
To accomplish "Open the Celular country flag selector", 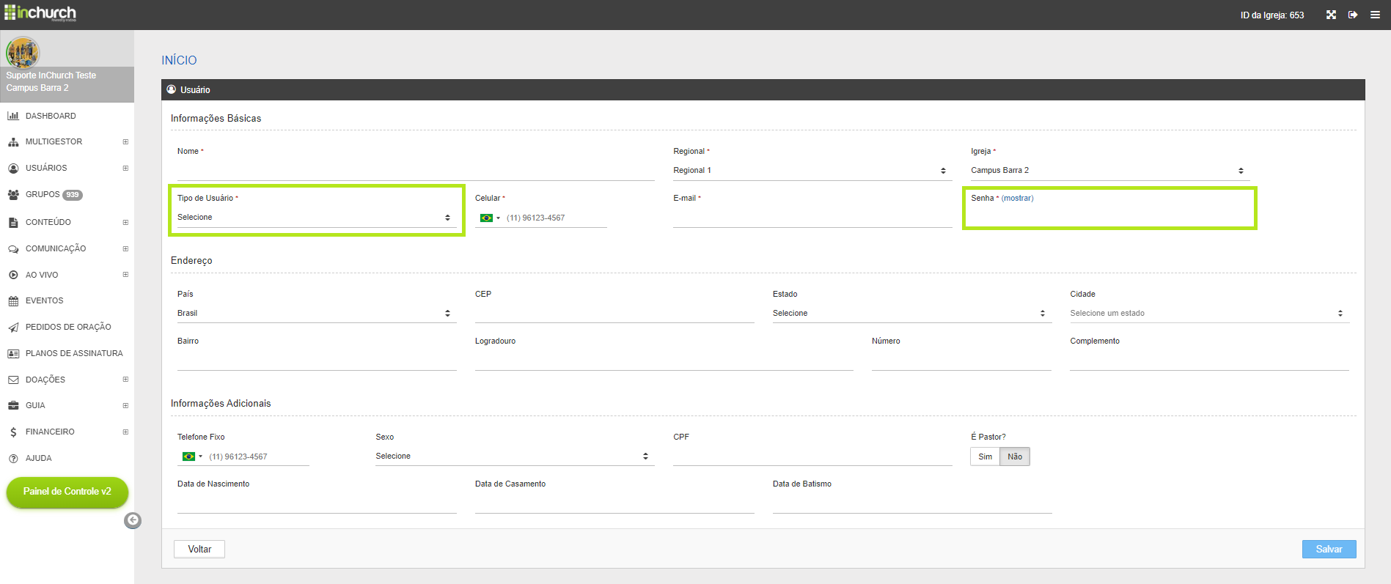I will (490, 218).
